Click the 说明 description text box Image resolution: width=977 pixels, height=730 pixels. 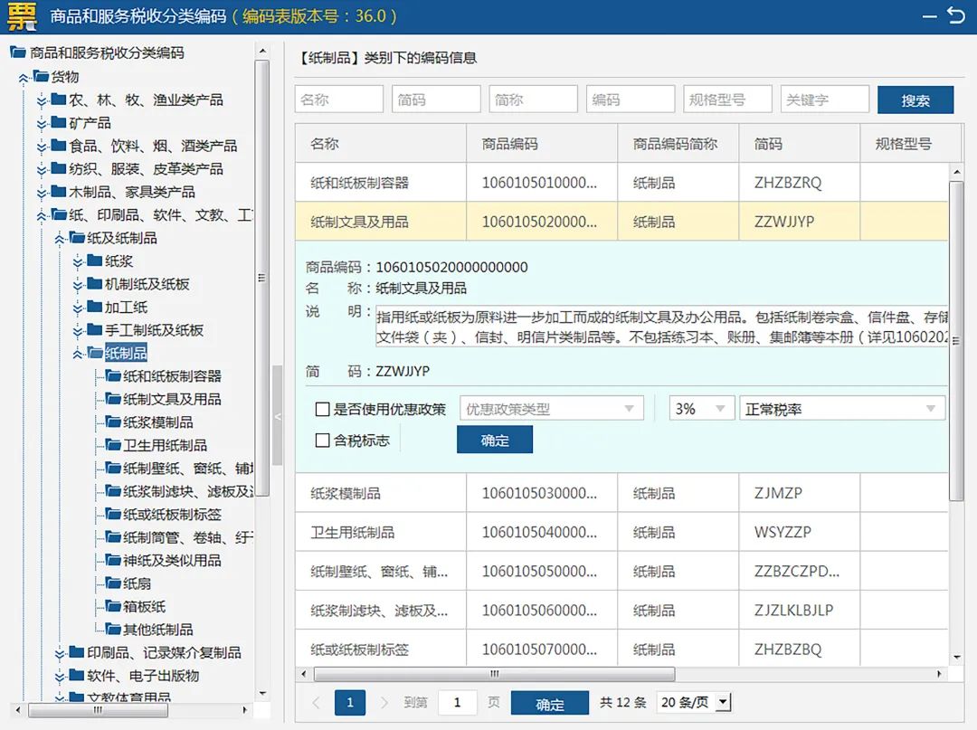[x=661, y=327]
